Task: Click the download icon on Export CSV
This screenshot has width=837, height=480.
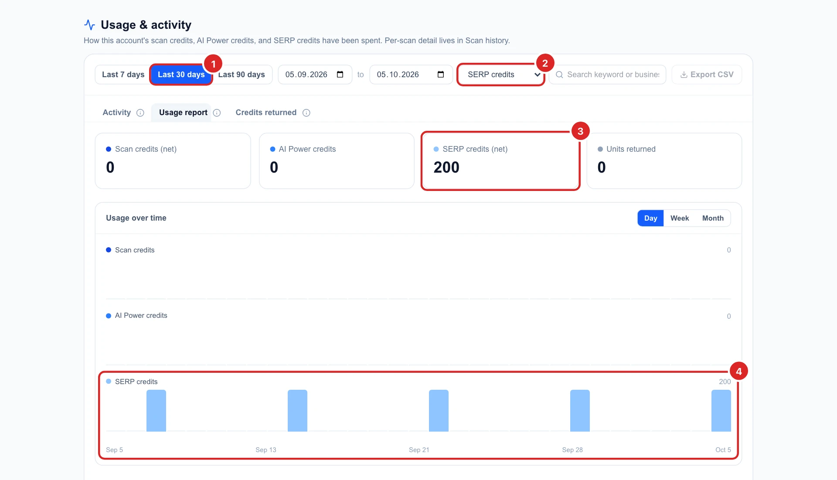Action: pyautogui.click(x=684, y=75)
